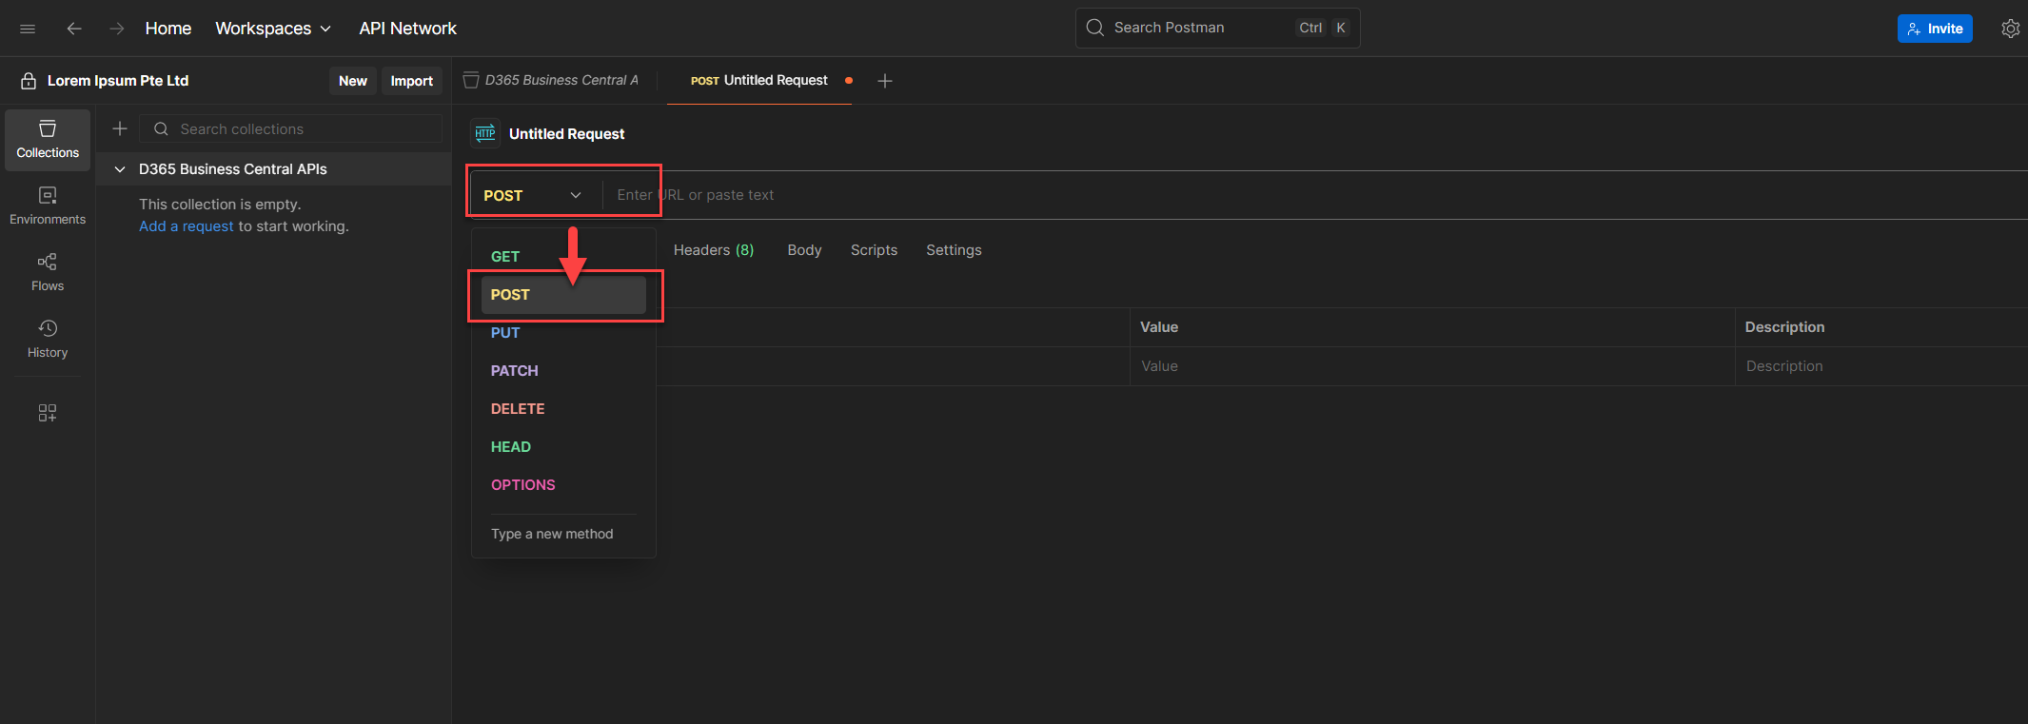Select OPTIONS from the method list
Image resolution: width=2028 pixels, height=724 pixels.
click(x=563, y=485)
